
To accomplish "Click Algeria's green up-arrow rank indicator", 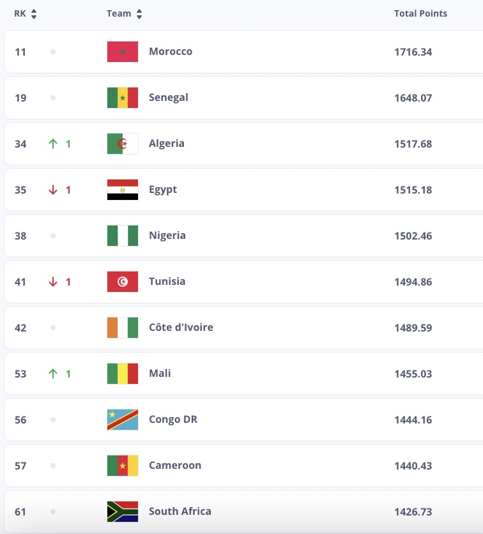I will [x=54, y=144].
